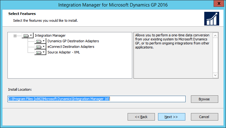Click the Install Location path field
Image resolution: width=226 pixels, height=128 pixels.
[x=97, y=99]
